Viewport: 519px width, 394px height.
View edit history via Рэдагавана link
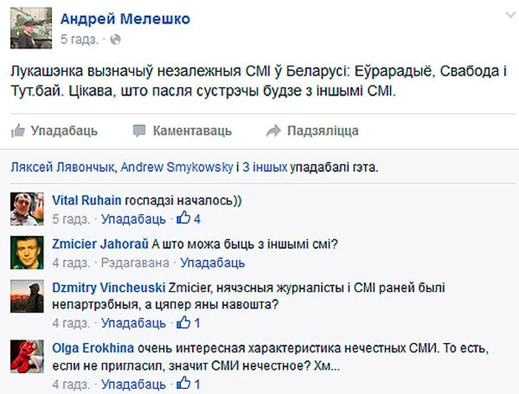pyautogui.click(x=135, y=263)
